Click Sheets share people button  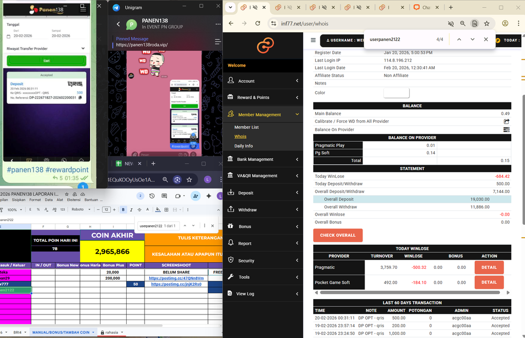pos(195,196)
